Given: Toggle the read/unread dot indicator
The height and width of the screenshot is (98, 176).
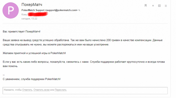Looking at the screenshot, I should click(x=153, y=6).
